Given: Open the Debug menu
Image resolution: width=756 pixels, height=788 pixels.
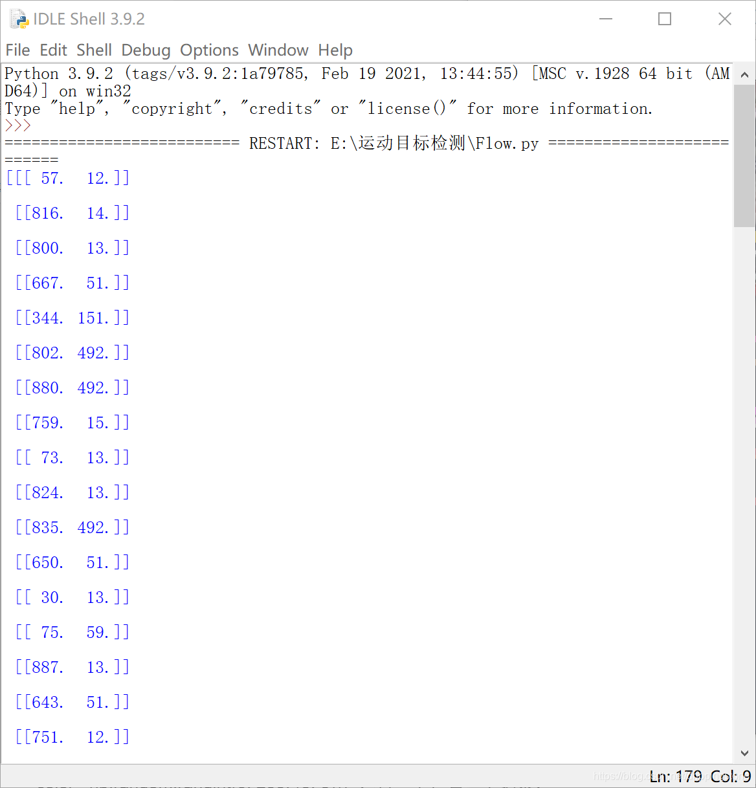Looking at the screenshot, I should 146,50.
